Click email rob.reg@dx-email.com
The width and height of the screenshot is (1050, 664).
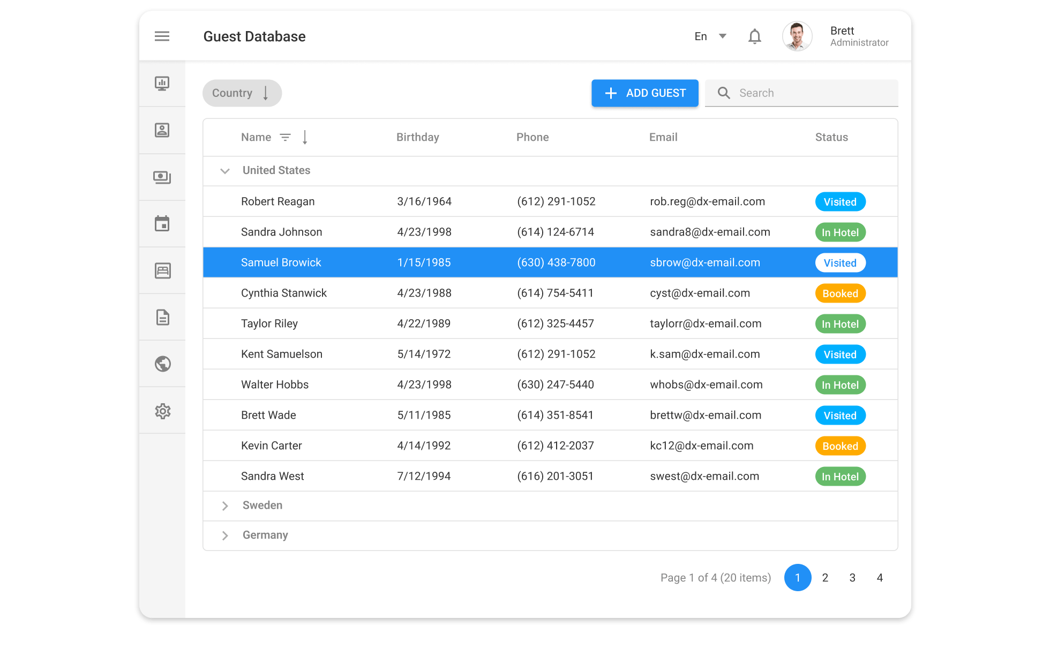(707, 201)
